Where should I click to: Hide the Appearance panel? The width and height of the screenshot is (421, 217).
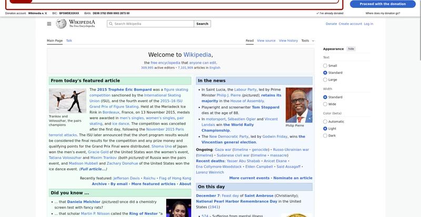click(351, 49)
